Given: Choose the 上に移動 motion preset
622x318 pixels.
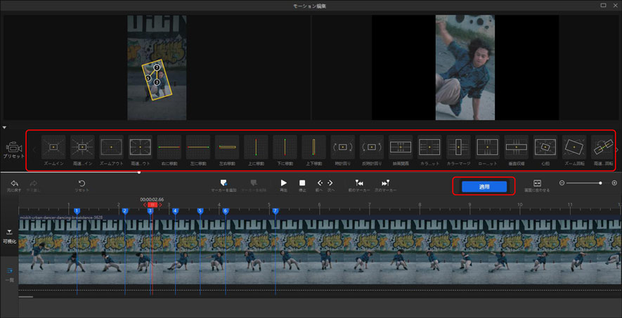Looking at the screenshot, I should pyautogui.click(x=256, y=147).
